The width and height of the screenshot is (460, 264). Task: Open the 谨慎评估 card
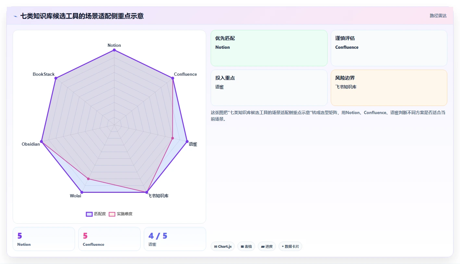tap(389, 48)
